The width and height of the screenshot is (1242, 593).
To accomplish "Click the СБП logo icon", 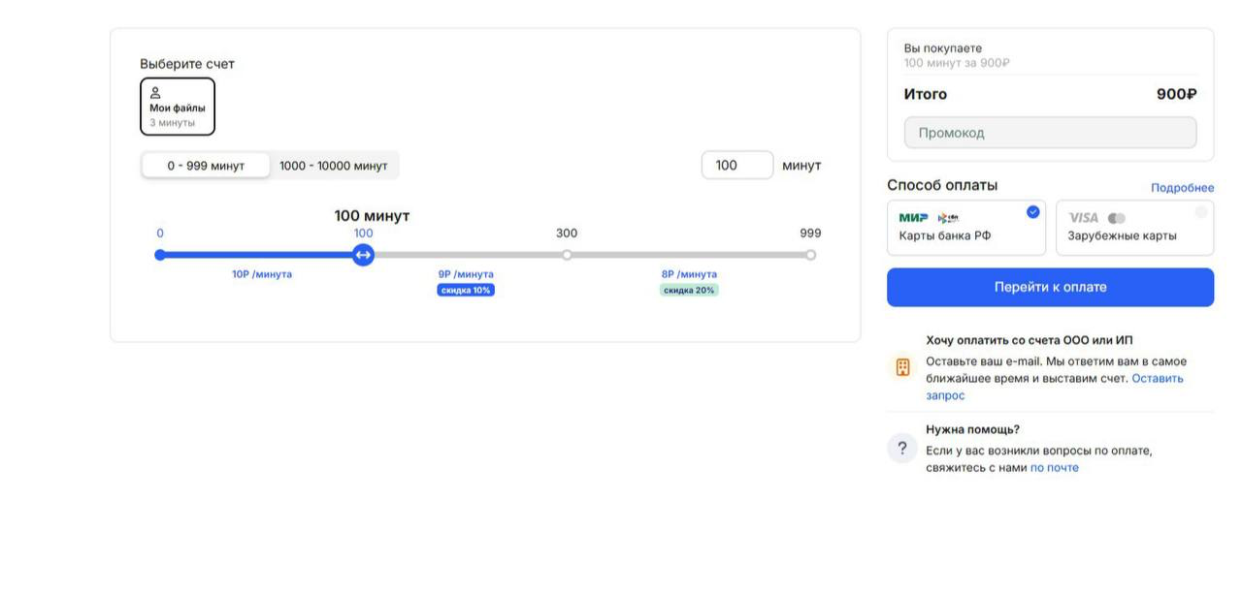I will coord(948,218).
